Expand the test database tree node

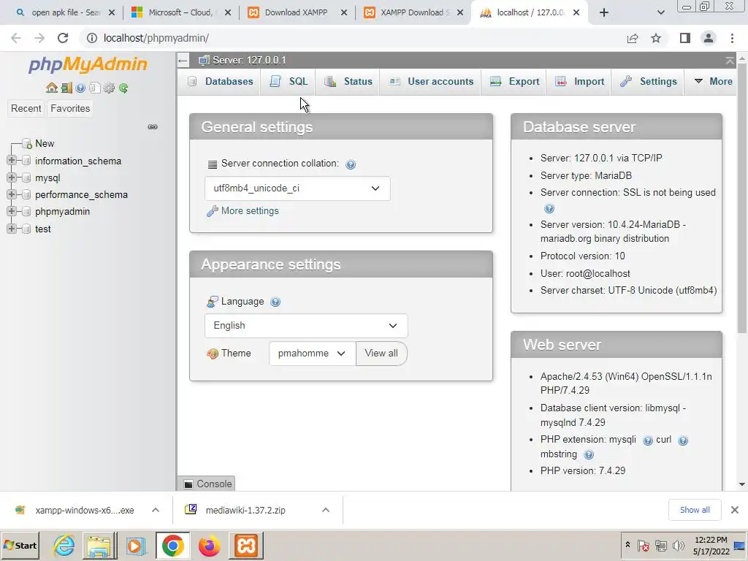pos(12,229)
